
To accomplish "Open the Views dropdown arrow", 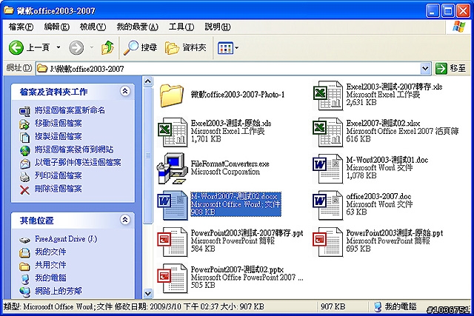I will (x=236, y=47).
